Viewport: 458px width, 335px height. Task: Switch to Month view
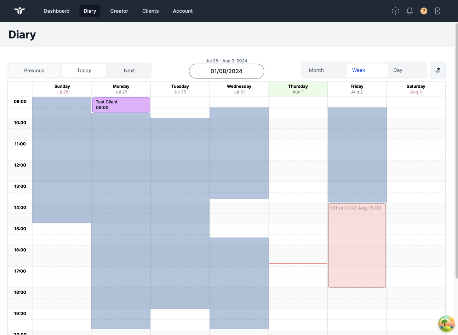coord(316,70)
